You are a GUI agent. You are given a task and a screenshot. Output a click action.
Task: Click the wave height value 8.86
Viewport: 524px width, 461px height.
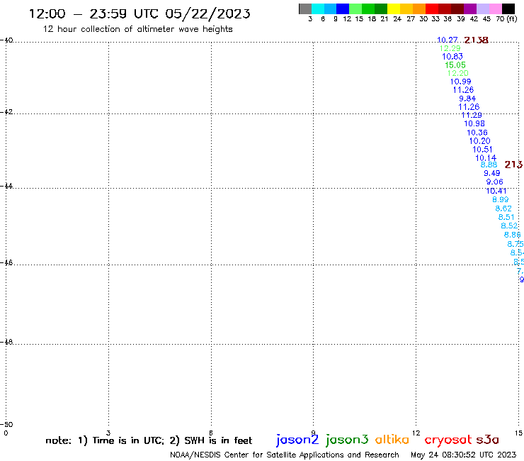(x=512, y=235)
